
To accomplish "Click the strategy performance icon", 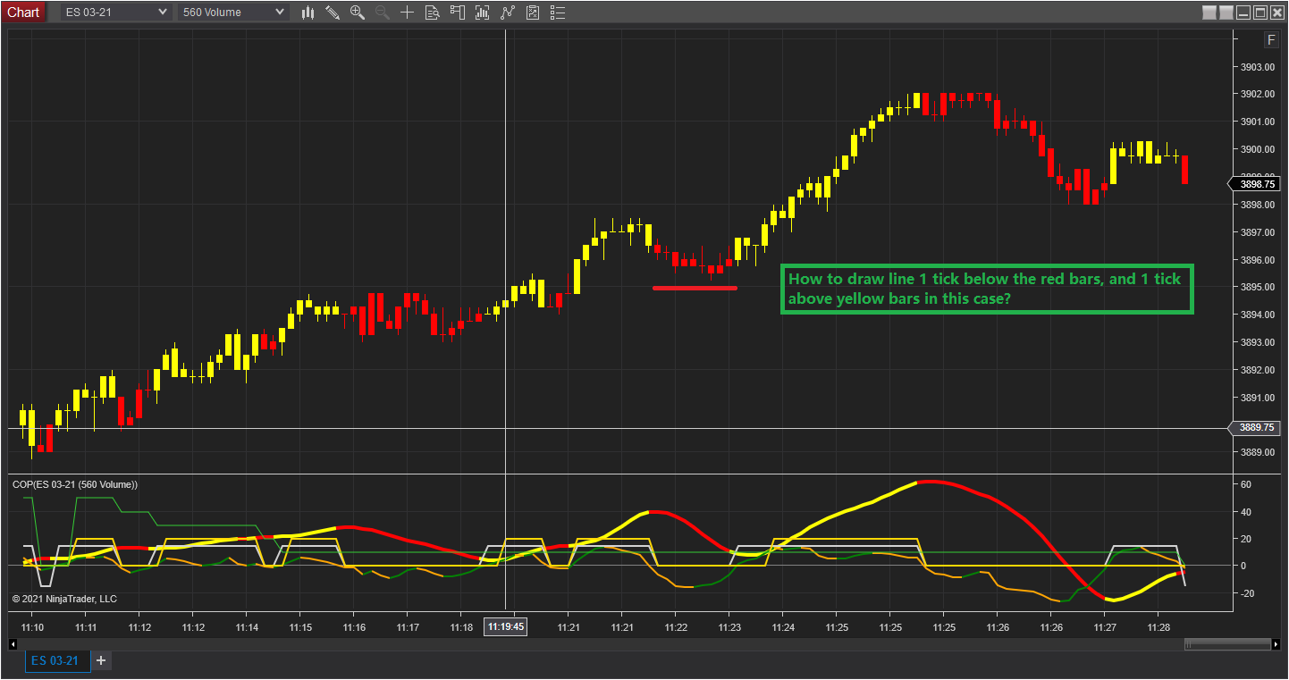I will point(533,13).
